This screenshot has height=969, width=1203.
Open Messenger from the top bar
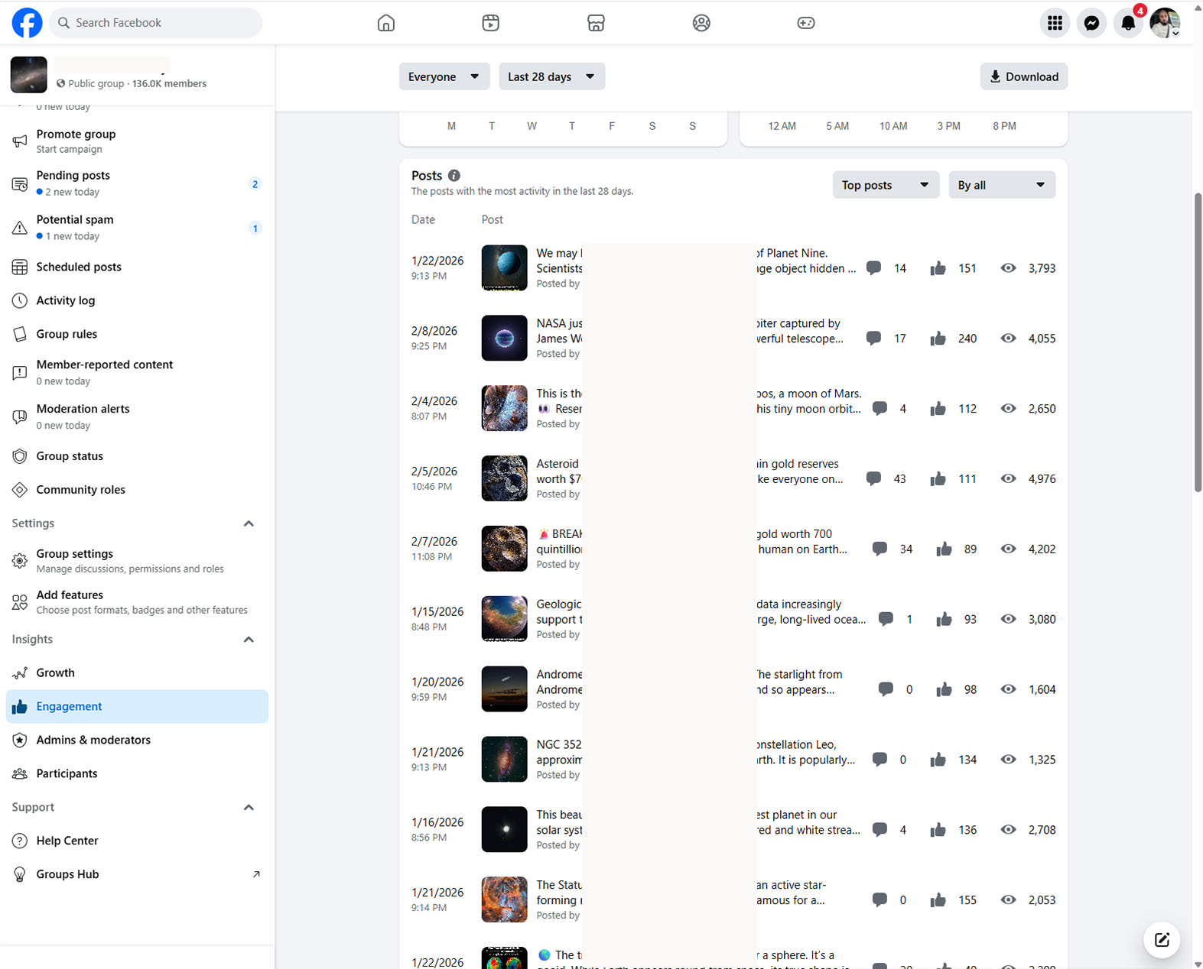click(1091, 23)
